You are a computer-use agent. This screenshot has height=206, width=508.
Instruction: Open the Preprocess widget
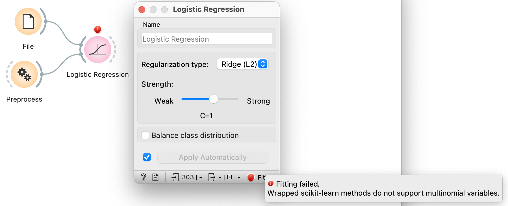pos(24,74)
